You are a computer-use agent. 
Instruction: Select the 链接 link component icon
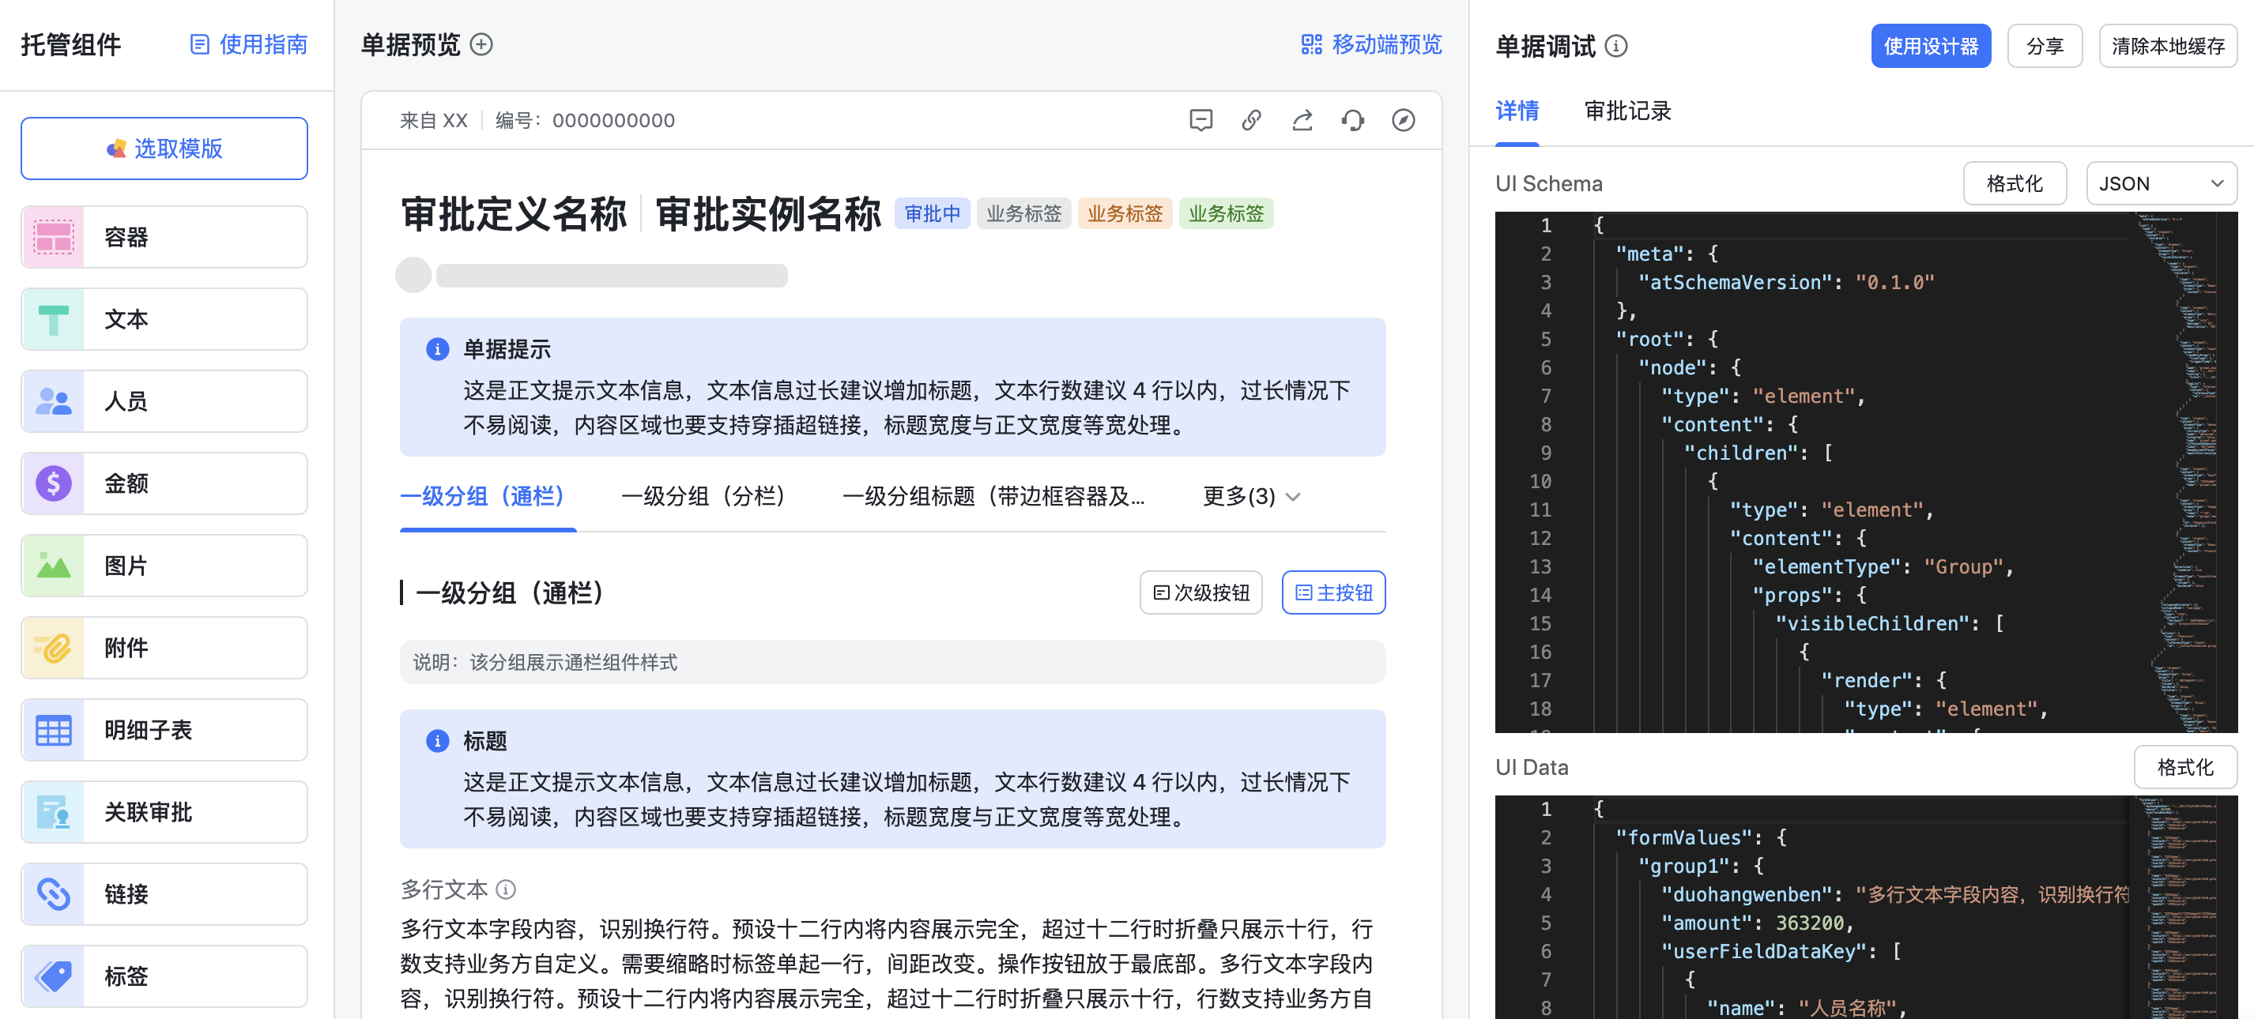click(x=54, y=894)
